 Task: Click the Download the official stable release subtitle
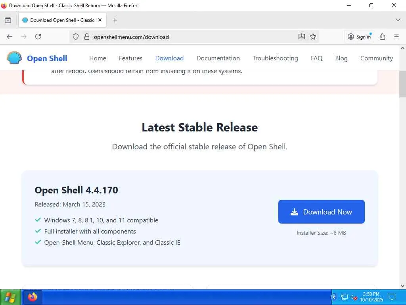(200, 147)
